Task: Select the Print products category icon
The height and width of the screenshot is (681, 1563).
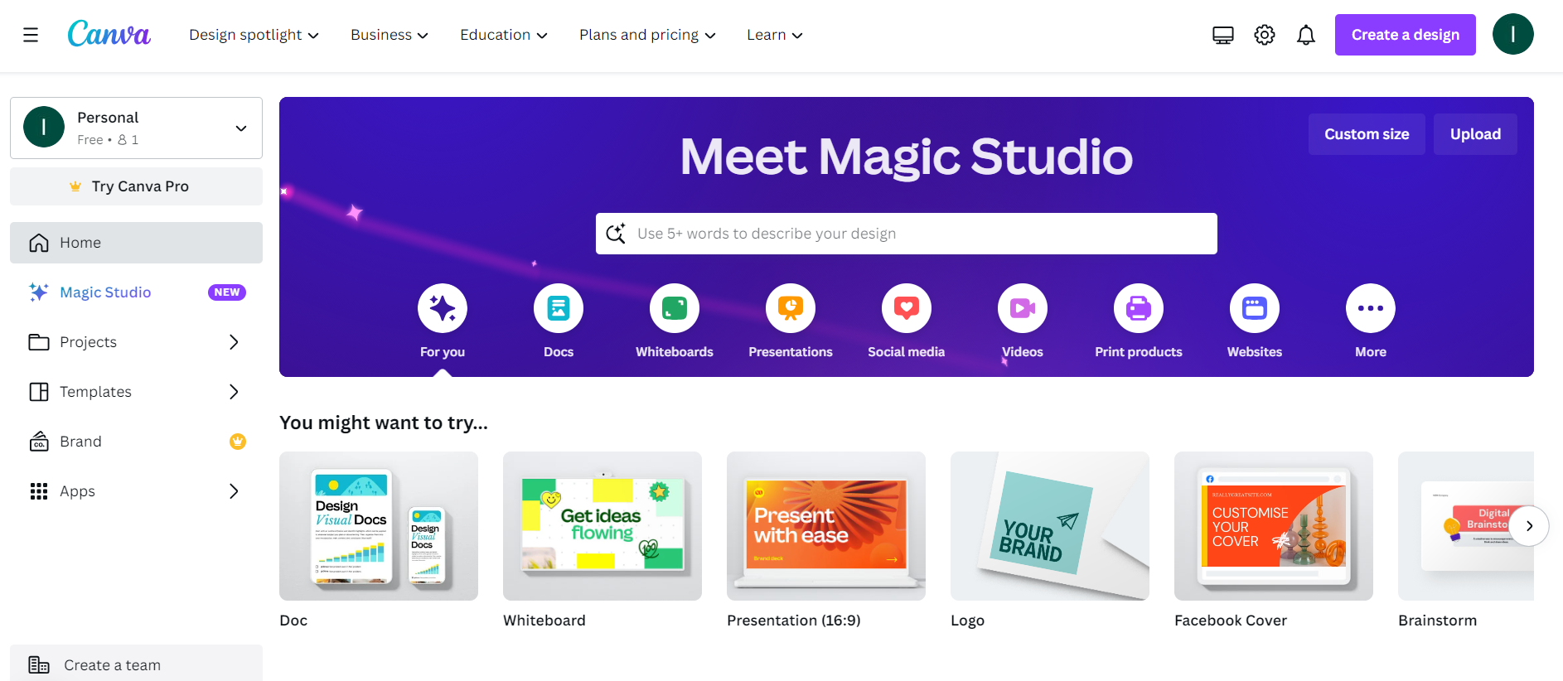Action: [x=1139, y=308]
